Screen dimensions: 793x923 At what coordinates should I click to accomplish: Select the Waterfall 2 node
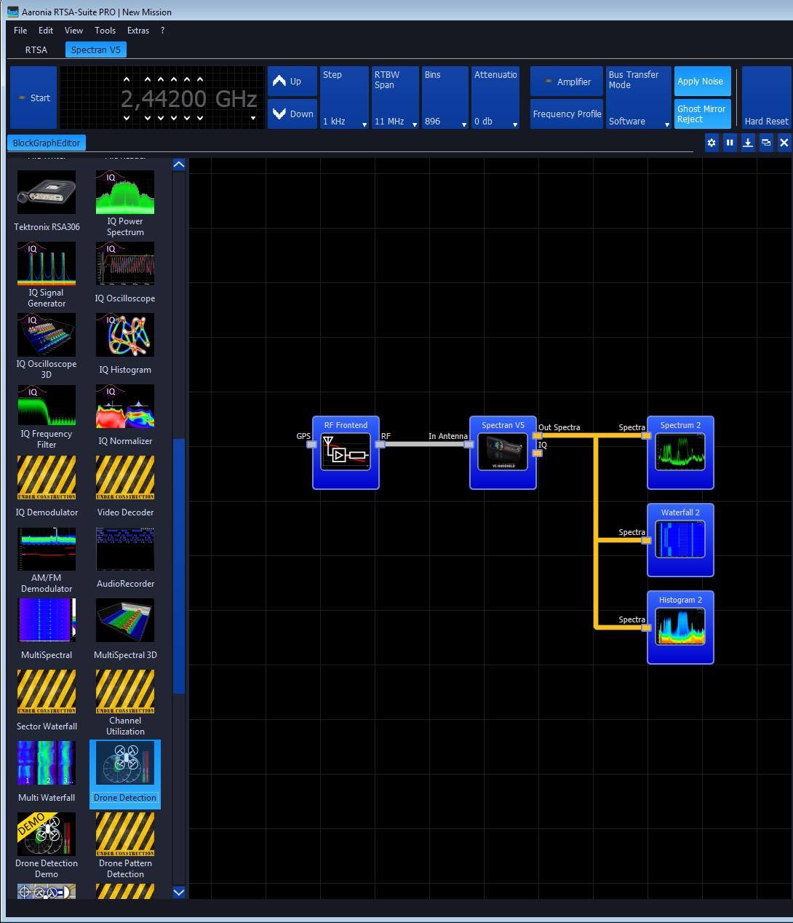[x=680, y=540]
